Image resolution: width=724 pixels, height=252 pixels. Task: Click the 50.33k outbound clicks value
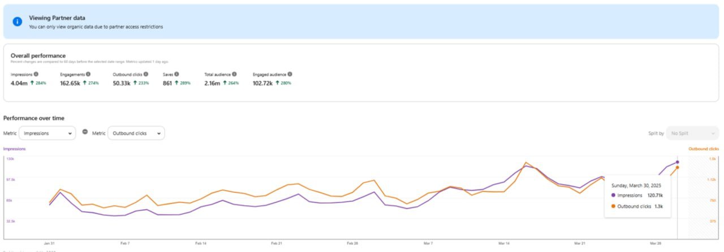[x=121, y=83]
